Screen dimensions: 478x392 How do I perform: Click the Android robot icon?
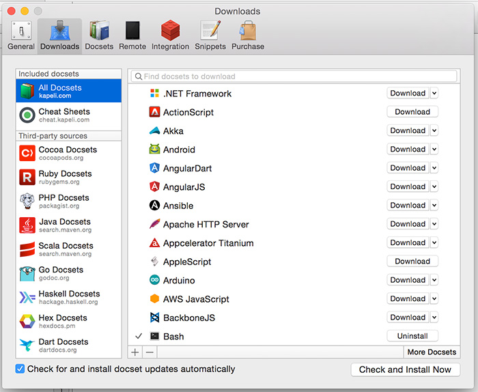click(154, 150)
